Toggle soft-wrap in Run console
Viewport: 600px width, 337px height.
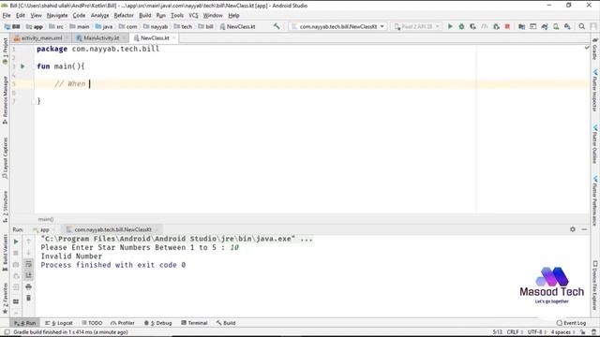[28, 264]
